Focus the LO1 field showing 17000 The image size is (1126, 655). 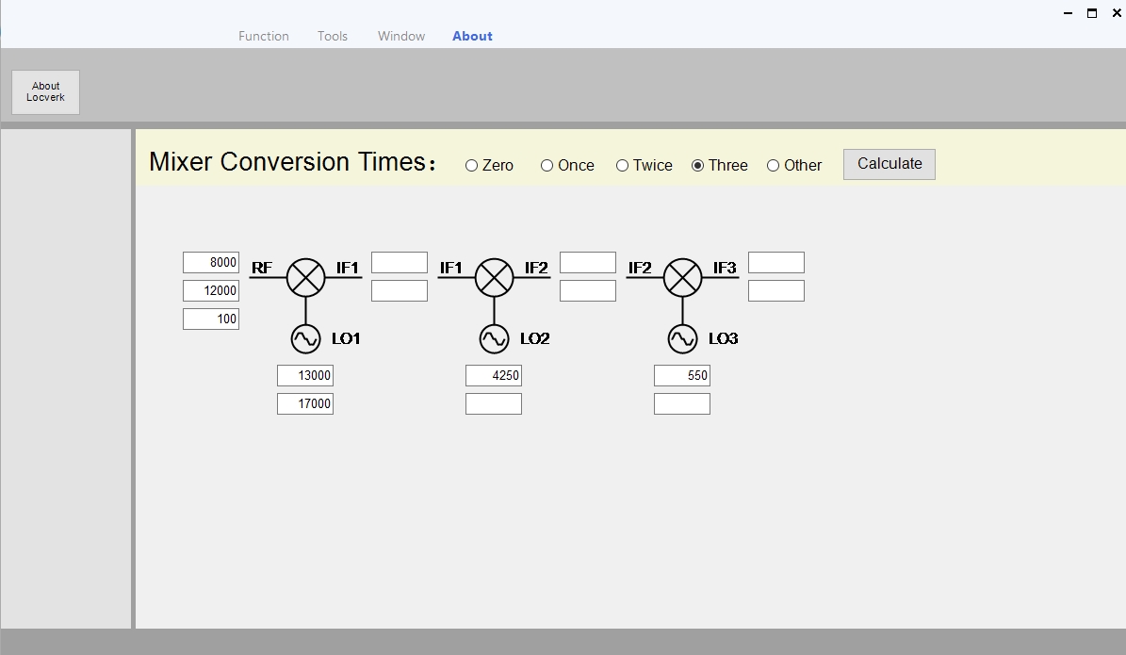coord(305,403)
